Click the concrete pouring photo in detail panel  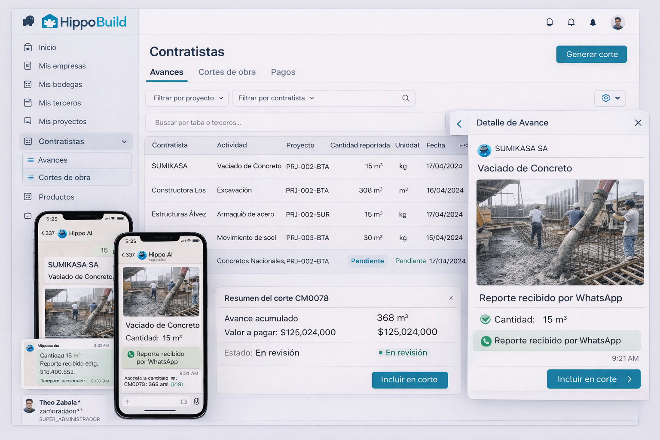point(560,232)
